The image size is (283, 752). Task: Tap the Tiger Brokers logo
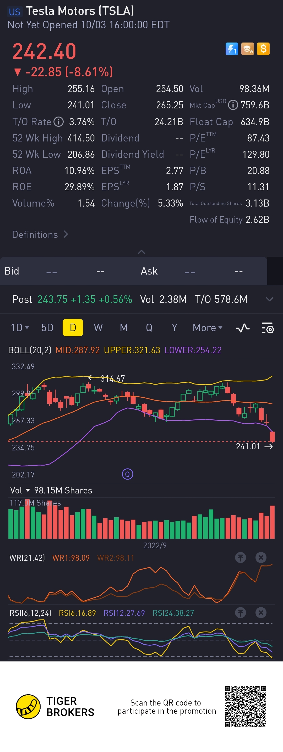point(55,706)
